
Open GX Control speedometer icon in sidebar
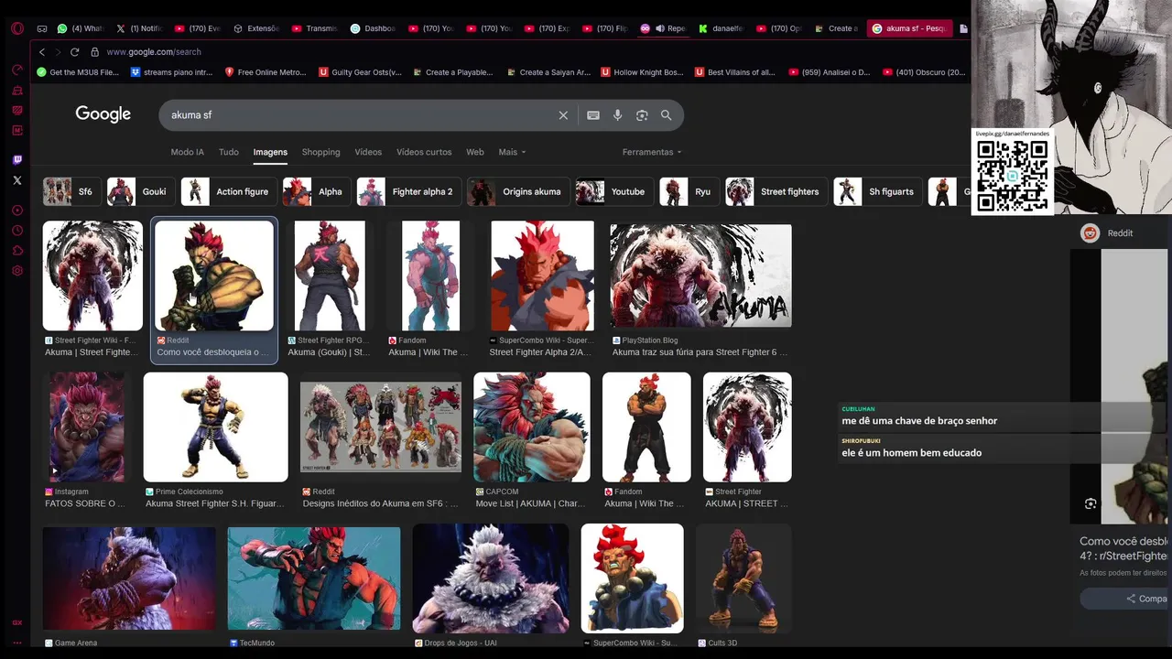[x=16, y=70]
